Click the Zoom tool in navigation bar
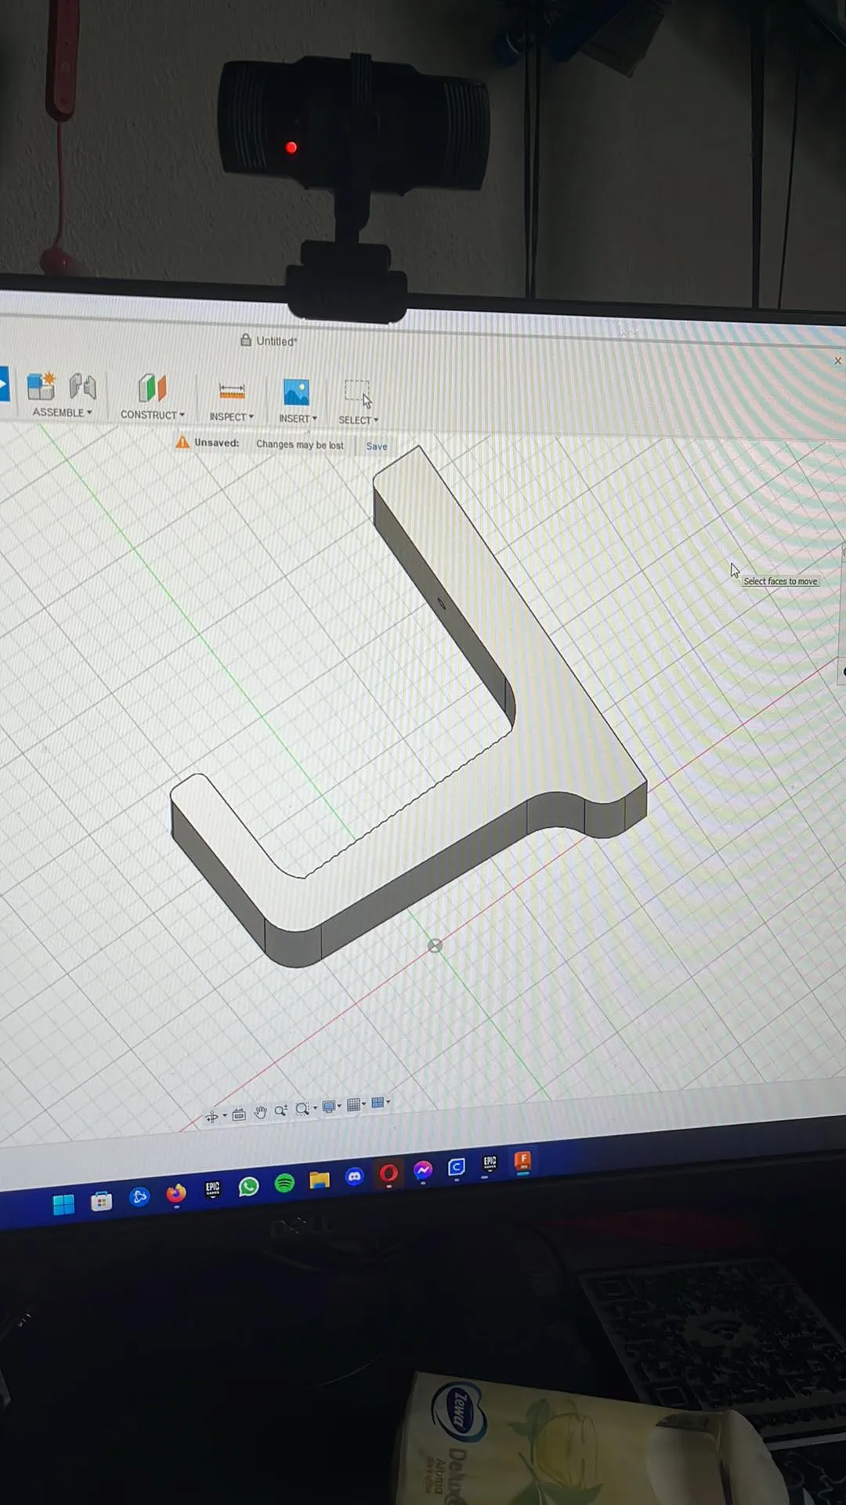The width and height of the screenshot is (846, 1505). 280,1111
